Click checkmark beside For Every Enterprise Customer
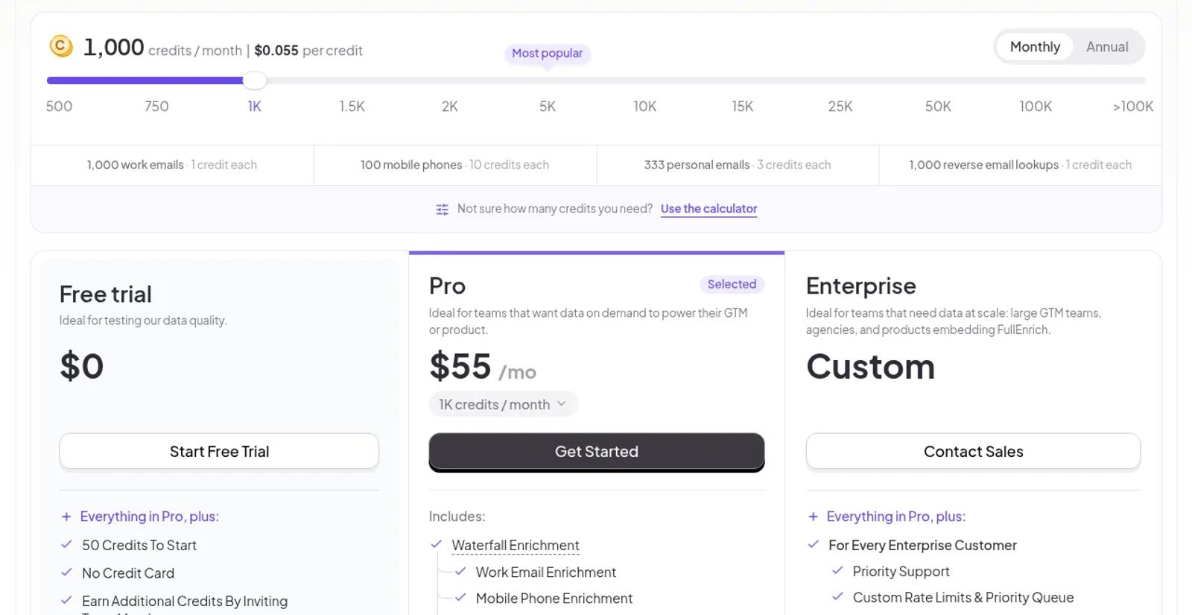 (814, 545)
